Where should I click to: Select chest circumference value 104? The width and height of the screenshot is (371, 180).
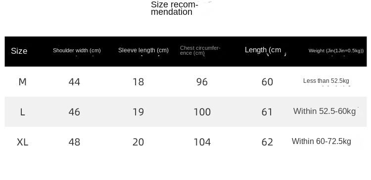click(x=202, y=142)
